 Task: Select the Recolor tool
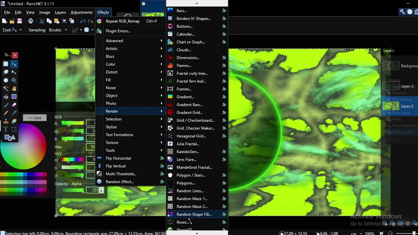(14, 121)
